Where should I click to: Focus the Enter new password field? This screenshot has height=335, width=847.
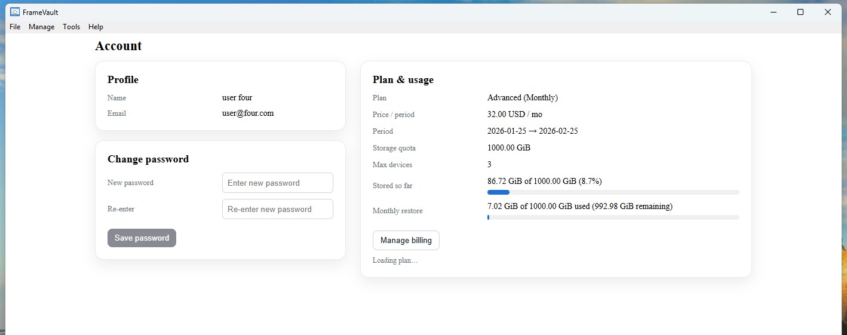[277, 183]
